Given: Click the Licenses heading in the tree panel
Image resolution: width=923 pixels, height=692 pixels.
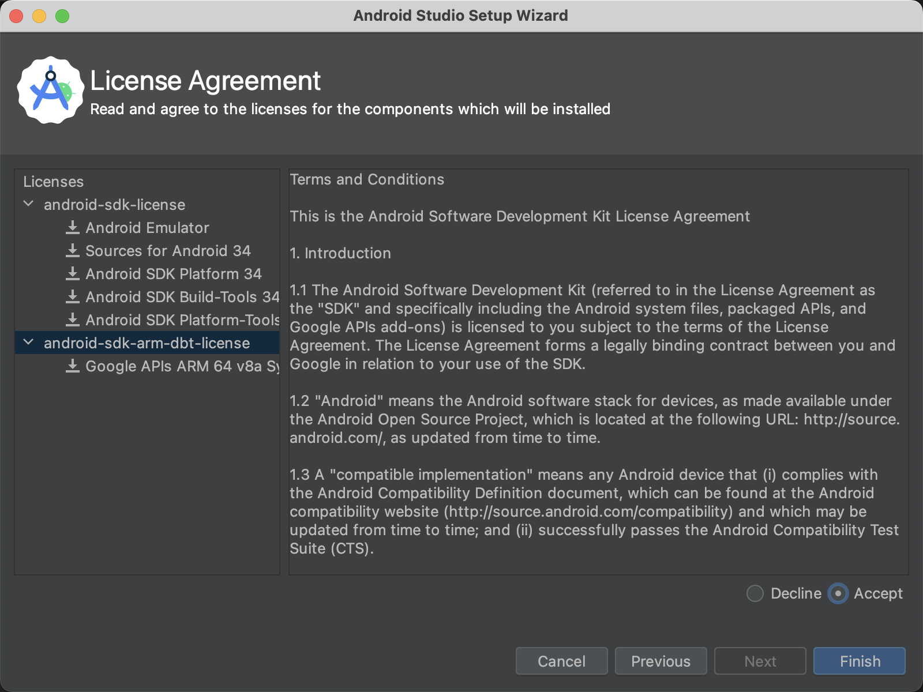Looking at the screenshot, I should coord(54,182).
